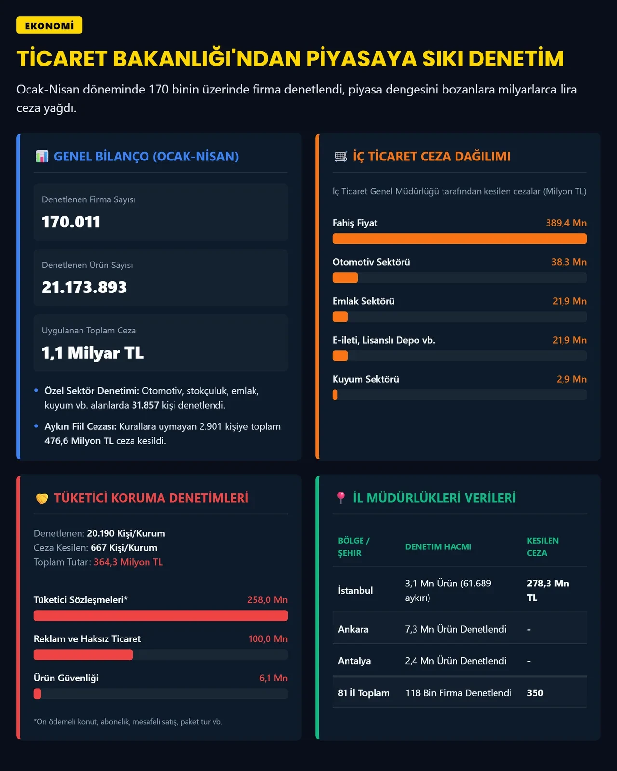Select the yellow EKONOMİ category tag
The width and height of the screenshot is (617, 771).
[49, 25]
